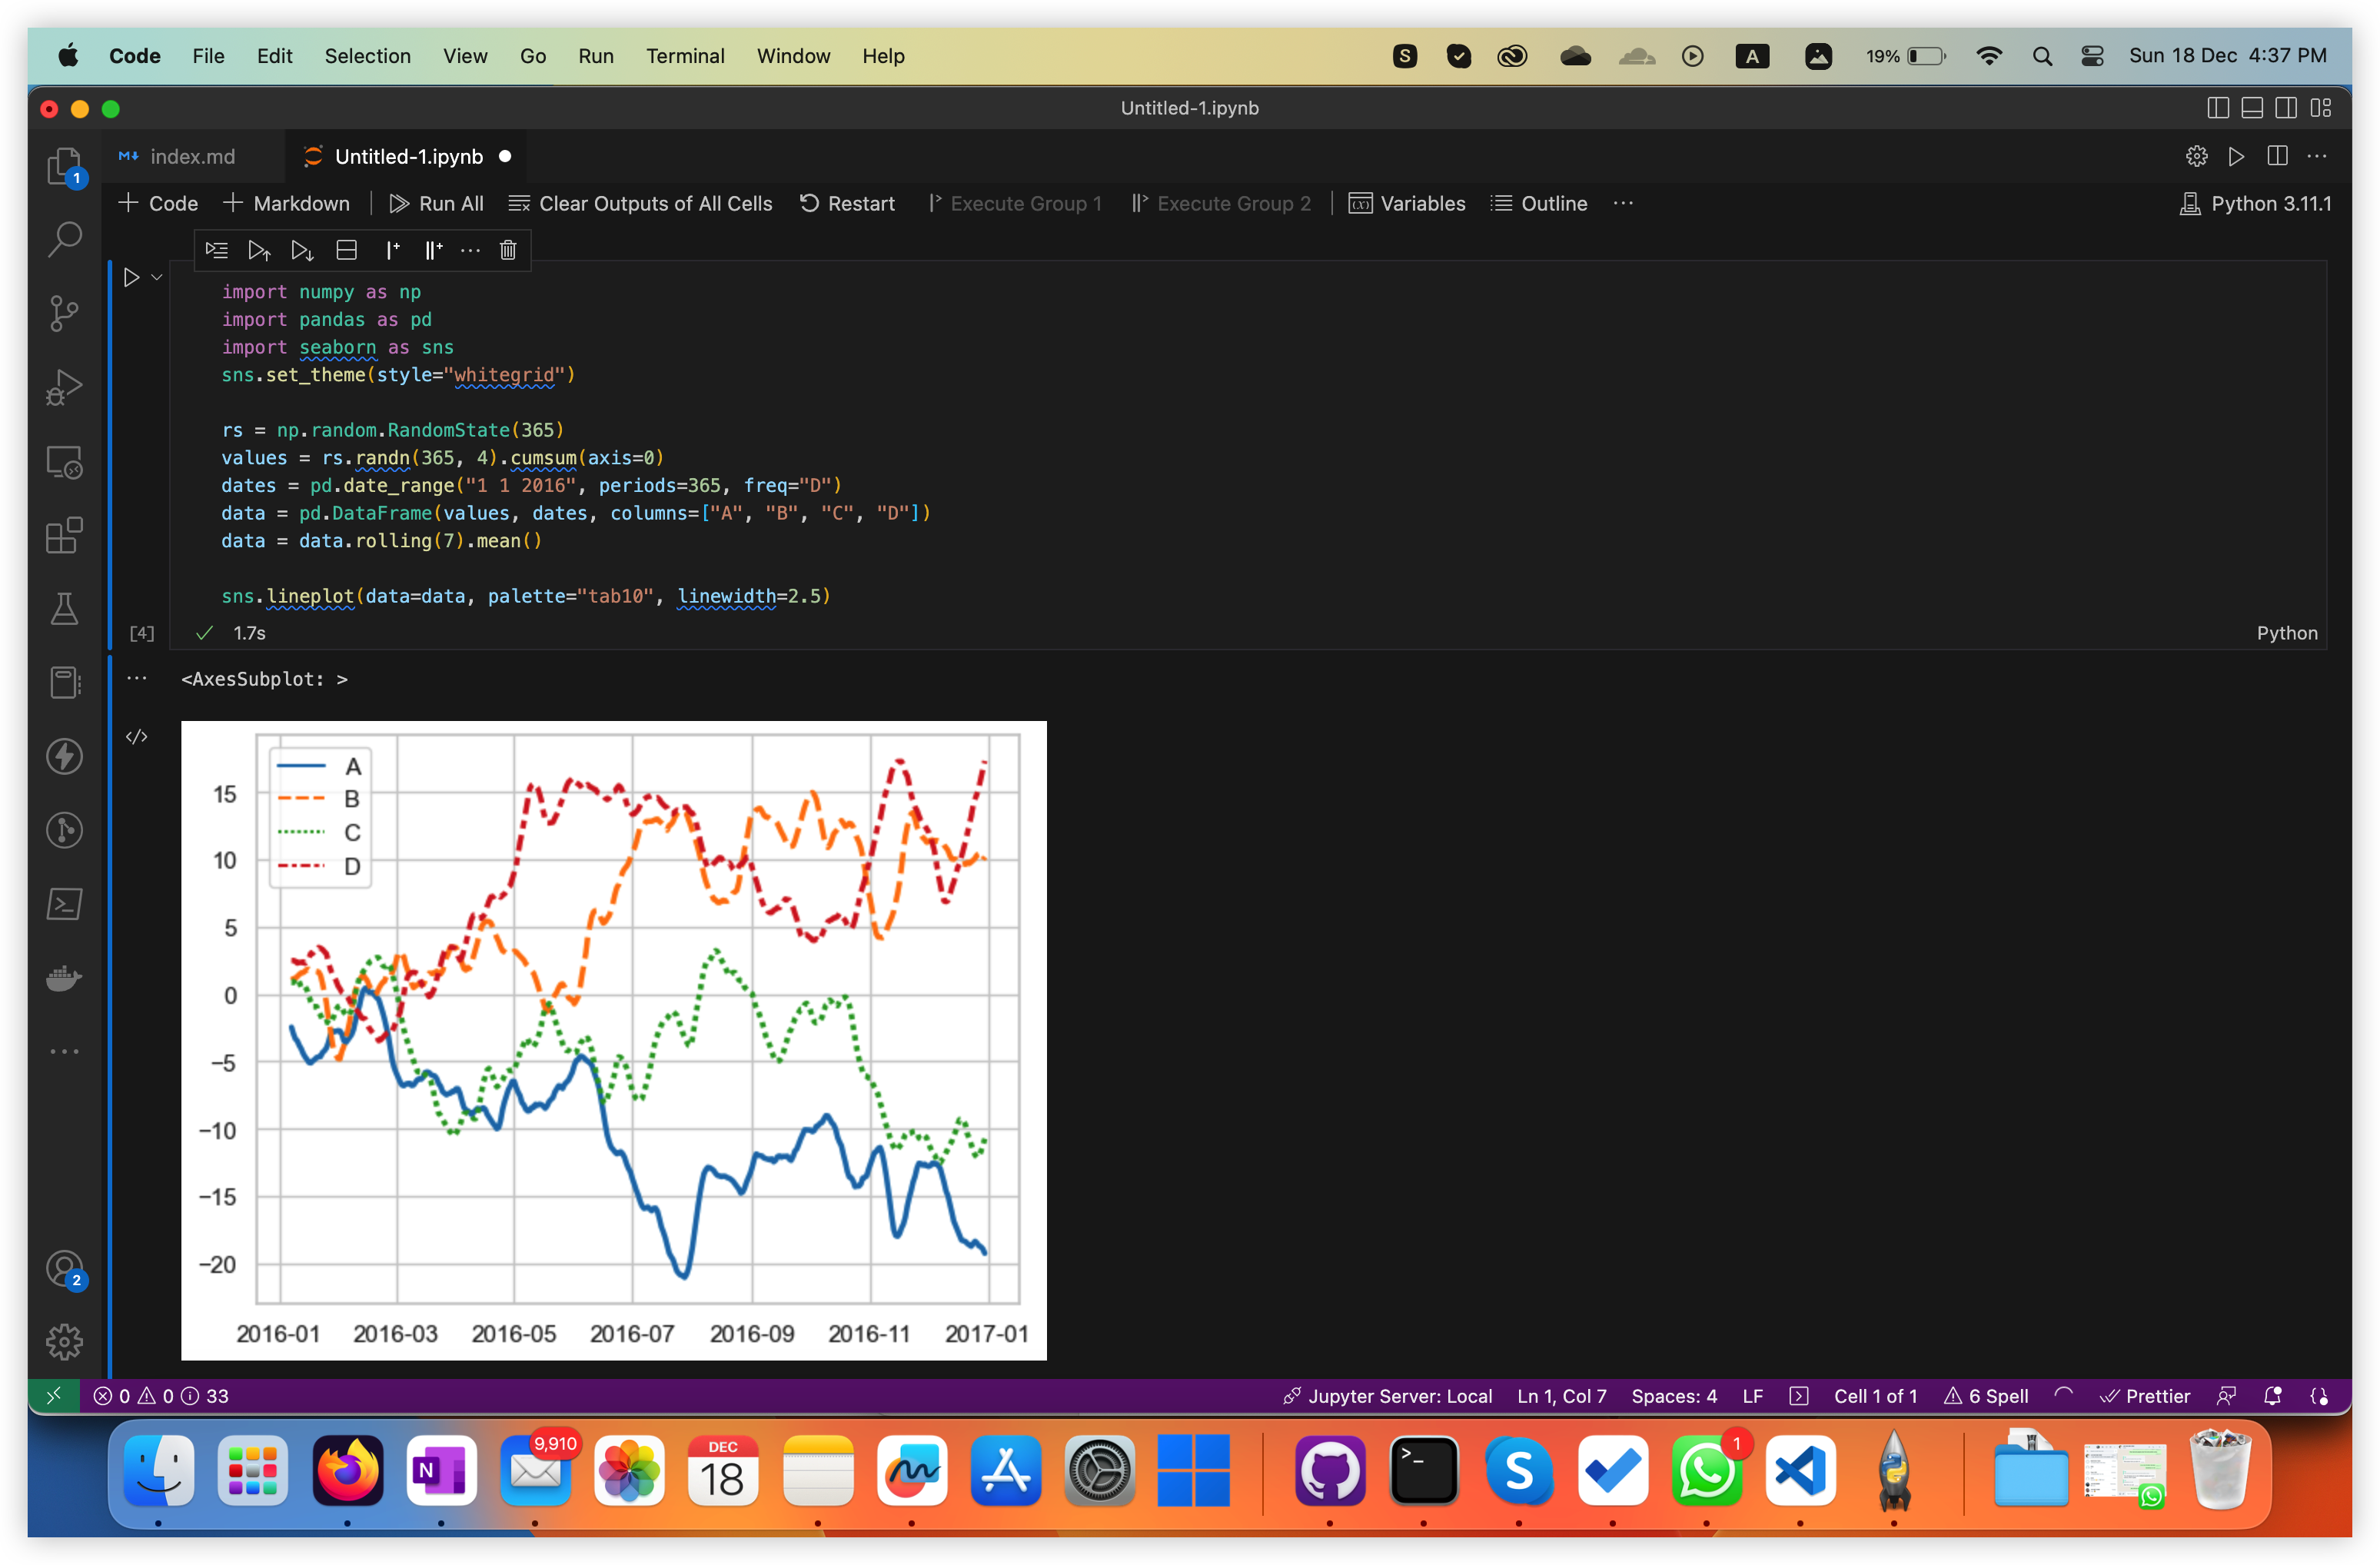Split the notebook cell
The image size is (2380, 1565).
coord(346,250)
